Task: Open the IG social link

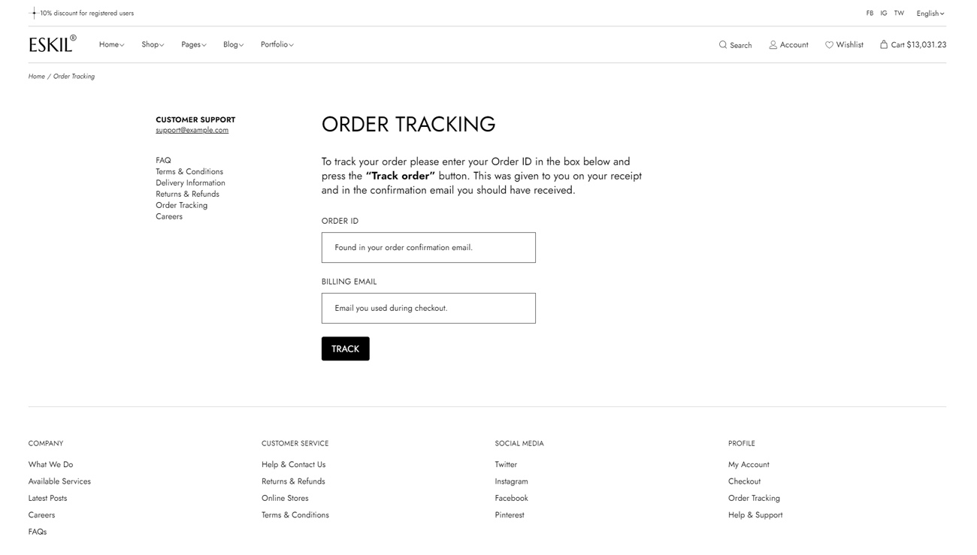Action: point(884,14)
